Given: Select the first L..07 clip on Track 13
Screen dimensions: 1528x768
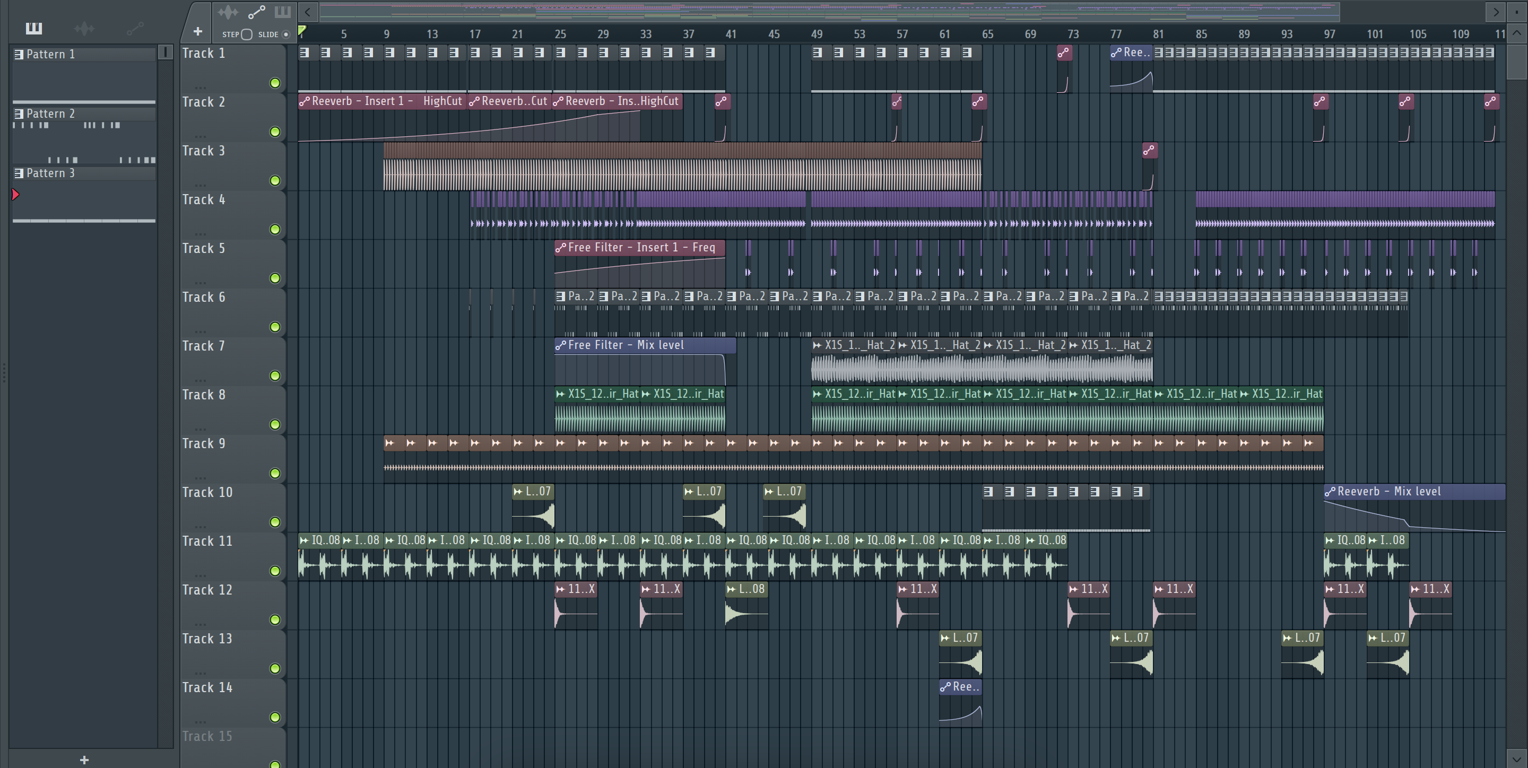Looking at the screenshot, I should (960, 654).
